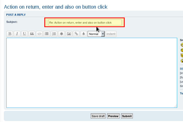Focus the Subject input field
The image size is (183, 122).
point(85,23)
